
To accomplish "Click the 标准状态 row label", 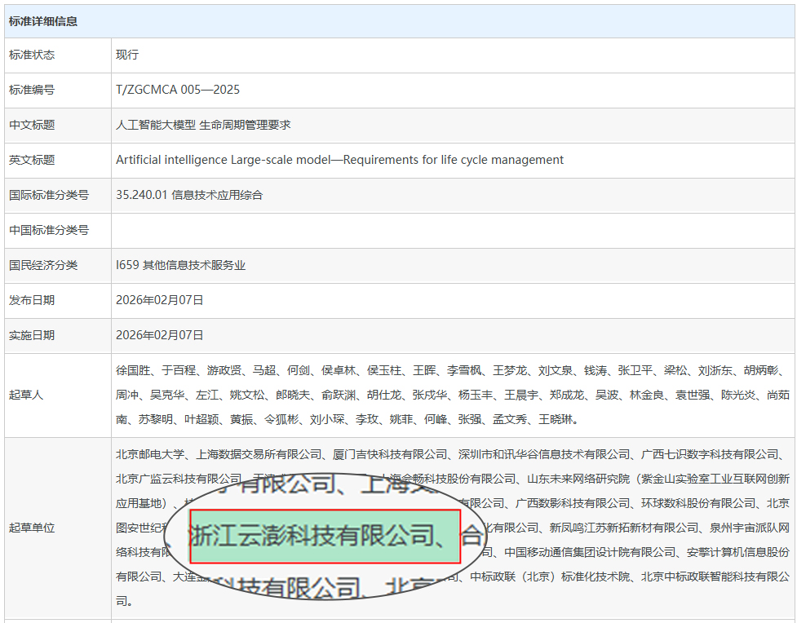I will point(32,55).
